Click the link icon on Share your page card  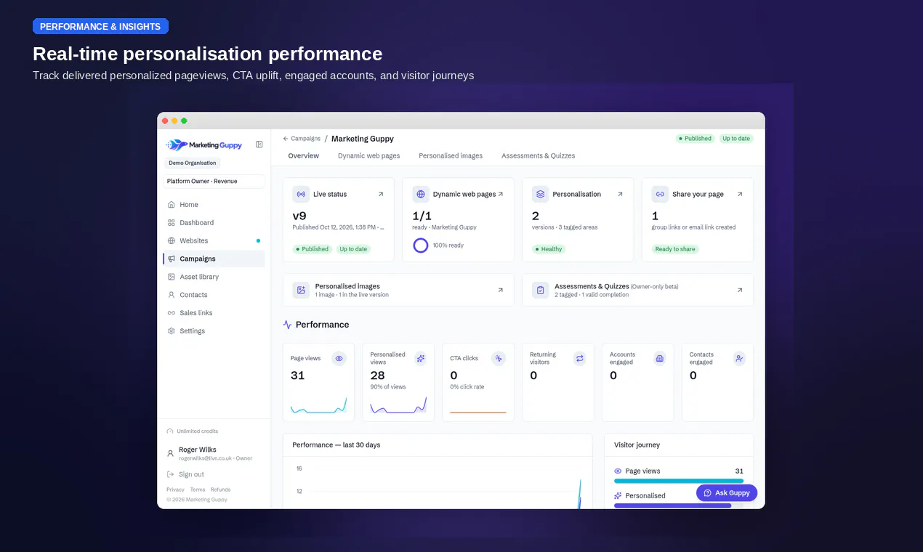[660, 194]
